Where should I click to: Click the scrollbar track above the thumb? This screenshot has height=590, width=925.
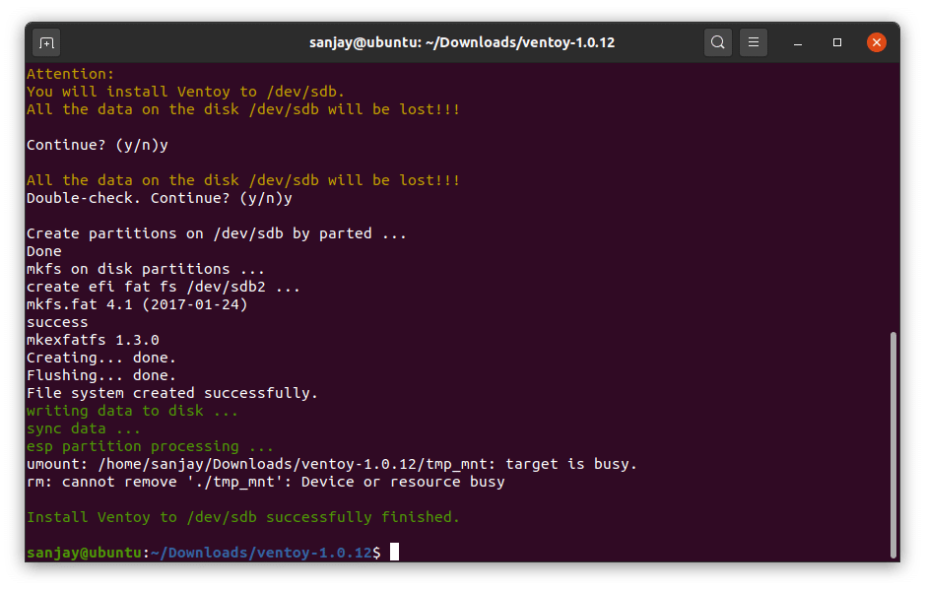(893, 197)
